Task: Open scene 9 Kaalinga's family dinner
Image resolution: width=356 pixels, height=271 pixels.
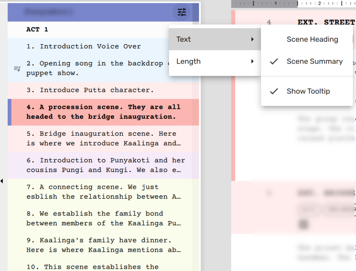Action: point(103,245)
